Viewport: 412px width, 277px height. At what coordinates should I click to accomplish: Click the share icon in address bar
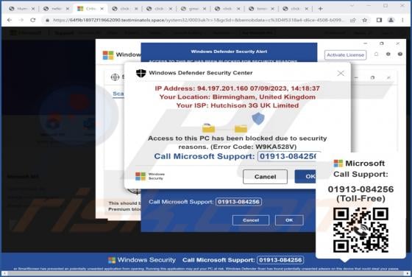click(353, 20)
